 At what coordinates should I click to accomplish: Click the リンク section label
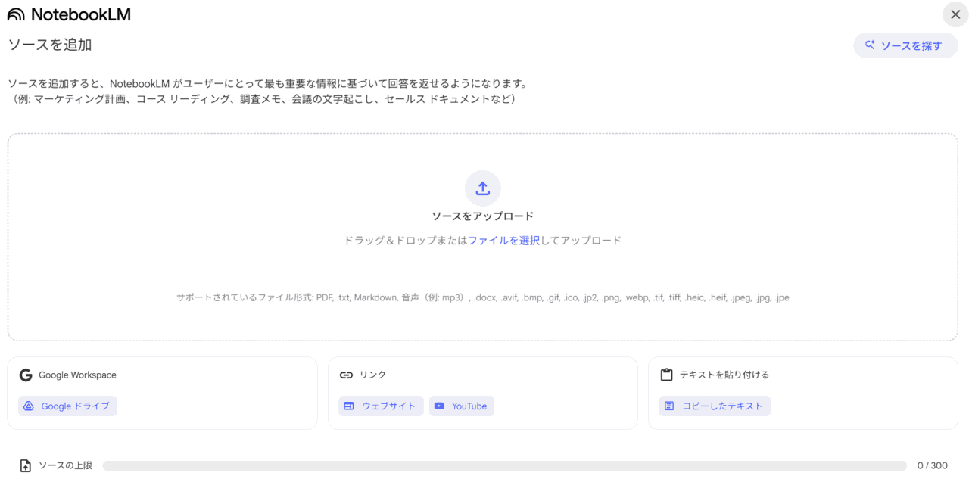(x=372, y=375)
